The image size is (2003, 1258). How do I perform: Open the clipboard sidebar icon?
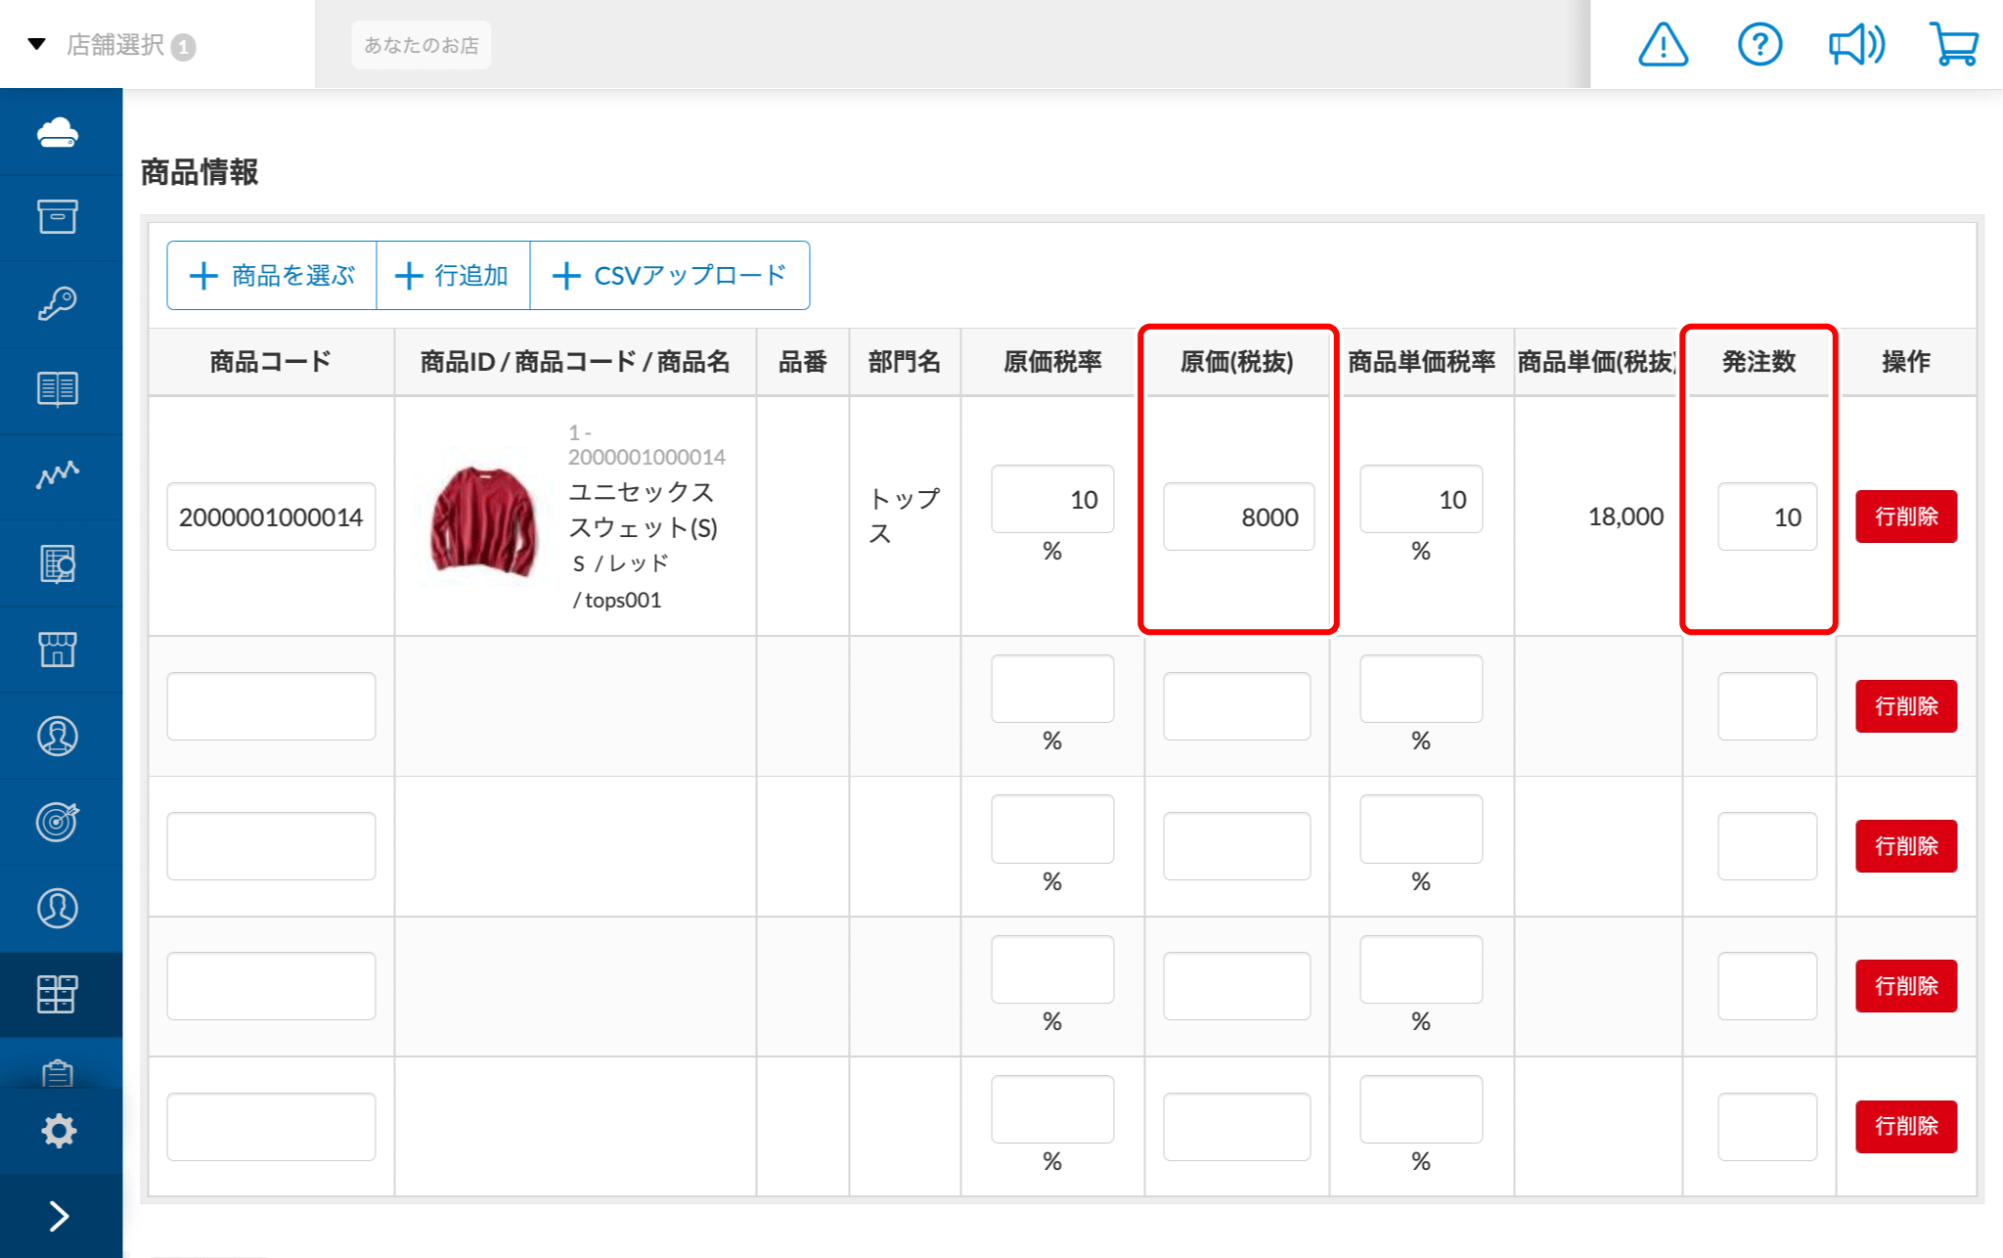click(58, 1074)
